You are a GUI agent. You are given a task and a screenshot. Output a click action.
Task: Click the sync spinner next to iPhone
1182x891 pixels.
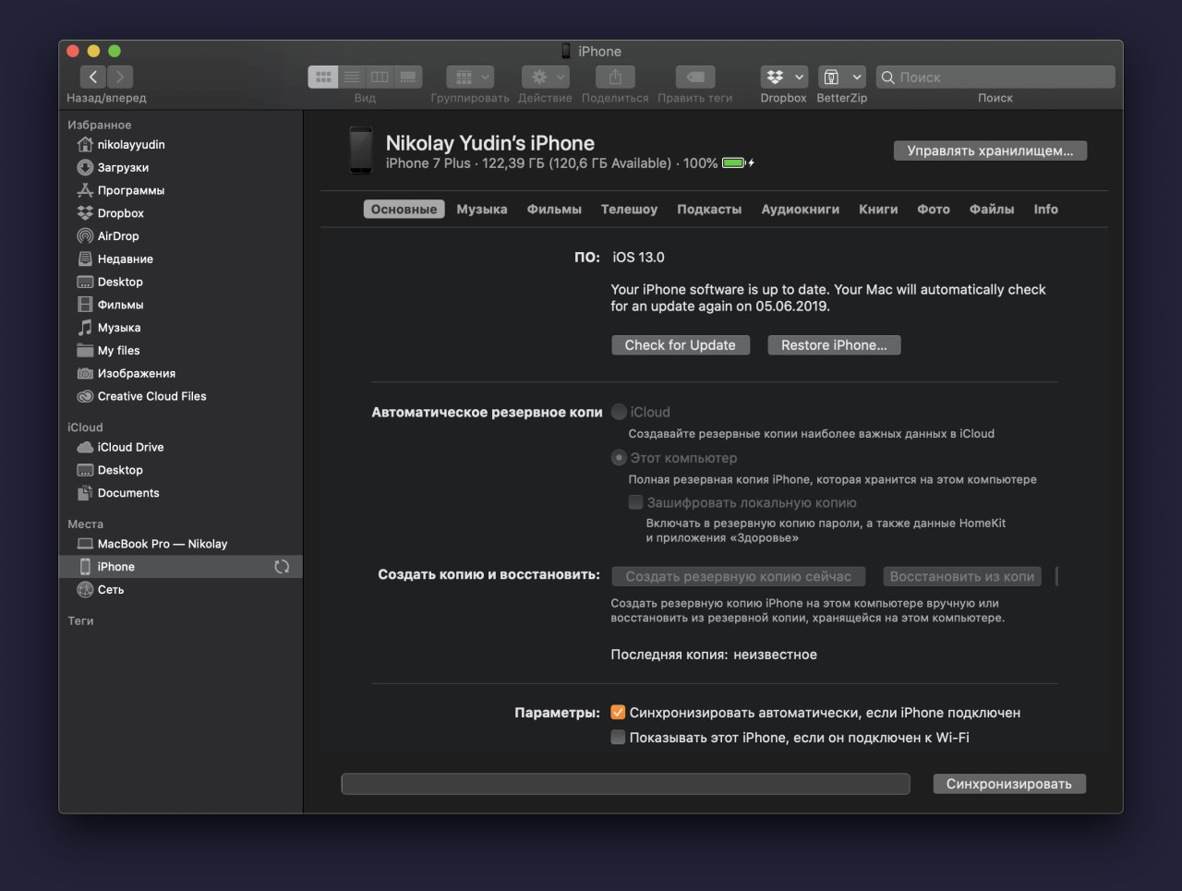[x=282, y=567]
